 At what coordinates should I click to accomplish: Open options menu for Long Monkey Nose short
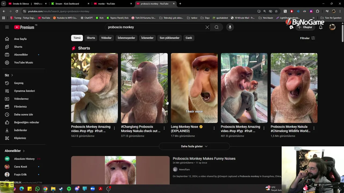pyautogui.click(x=214, y=128)
